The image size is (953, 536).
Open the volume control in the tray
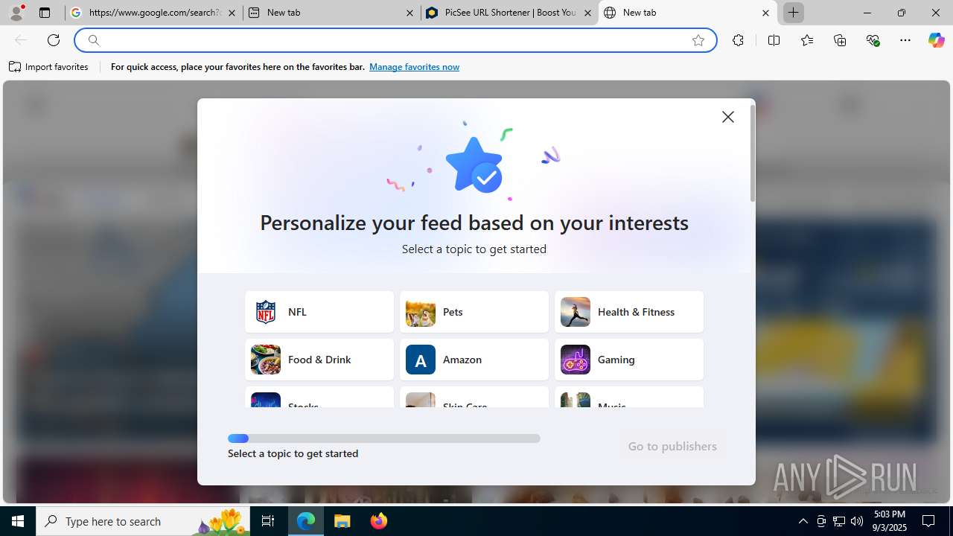point(857,521)
